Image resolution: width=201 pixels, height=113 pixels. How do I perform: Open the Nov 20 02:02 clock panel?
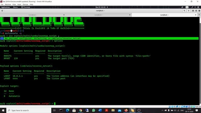click(100, 7)
